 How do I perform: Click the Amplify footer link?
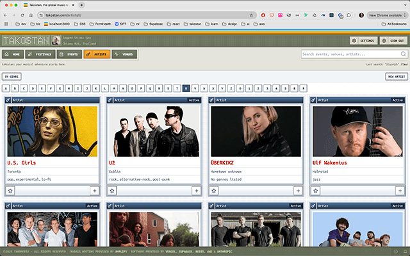pyautogui.click(x=121, y=252)
